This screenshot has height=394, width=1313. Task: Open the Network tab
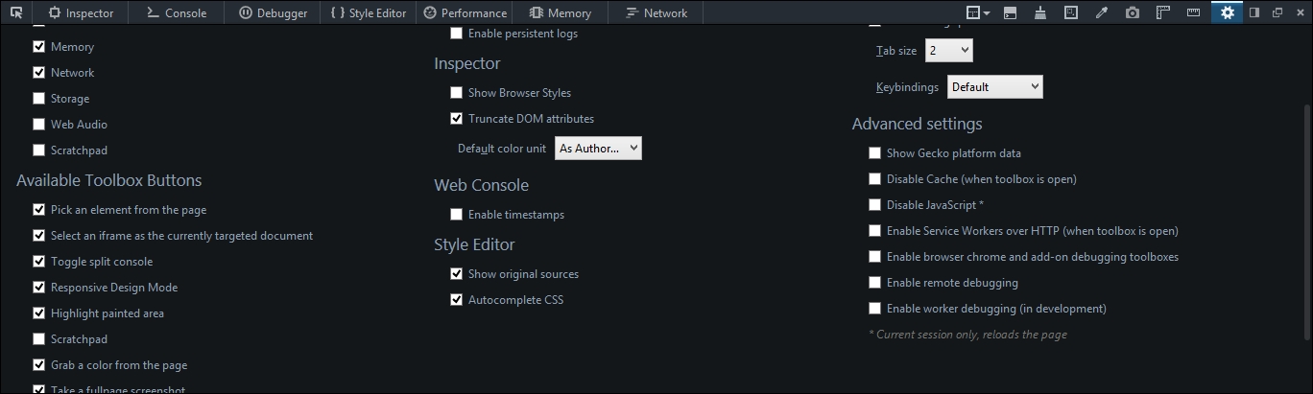coord(656,12)
